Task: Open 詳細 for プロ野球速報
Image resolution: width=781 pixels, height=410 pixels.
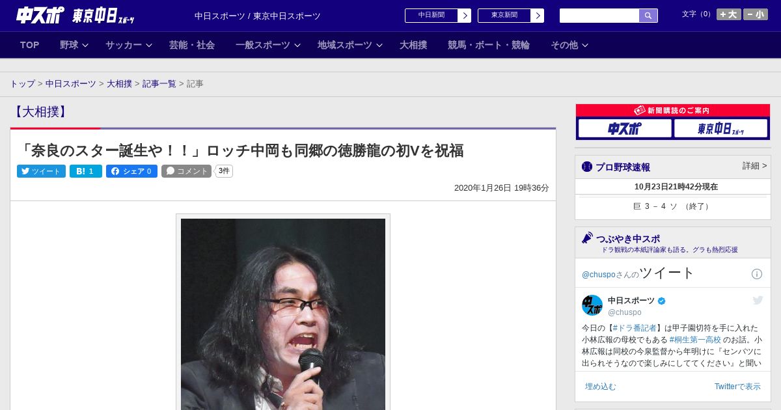Action: click(754, 166)
